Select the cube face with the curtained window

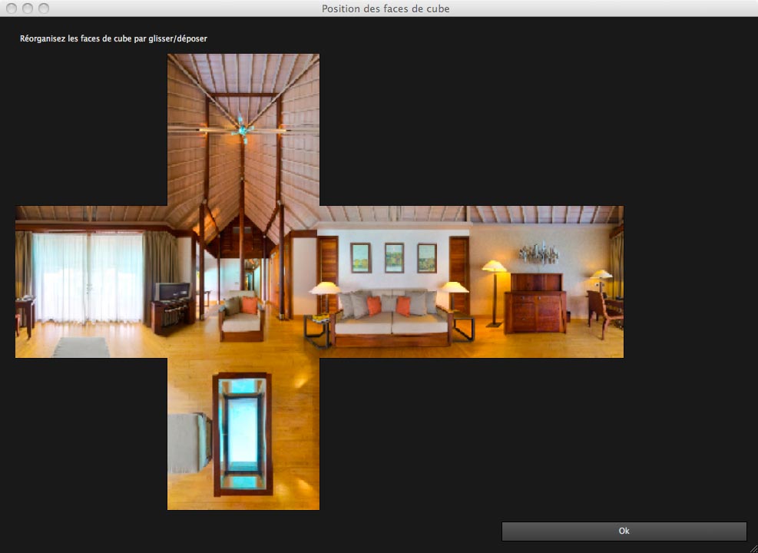[x=91, y=281]
